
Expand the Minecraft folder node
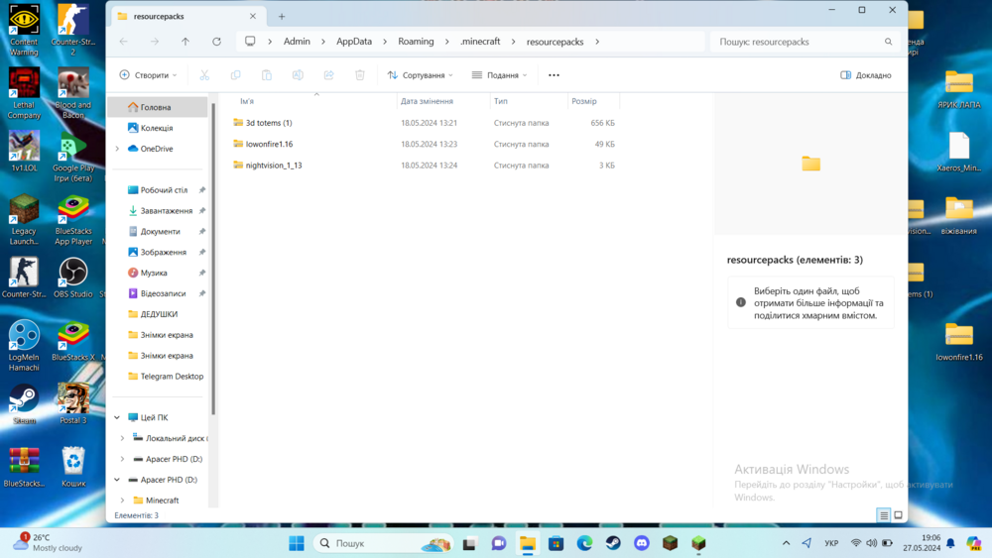pos(122,501)
